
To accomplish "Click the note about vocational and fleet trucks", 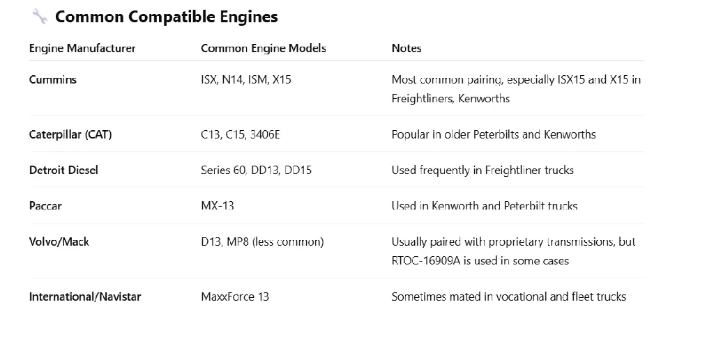I will 508,296.
